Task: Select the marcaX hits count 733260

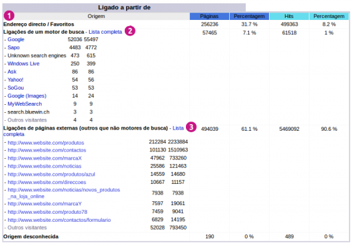Action: pos(178,158)
